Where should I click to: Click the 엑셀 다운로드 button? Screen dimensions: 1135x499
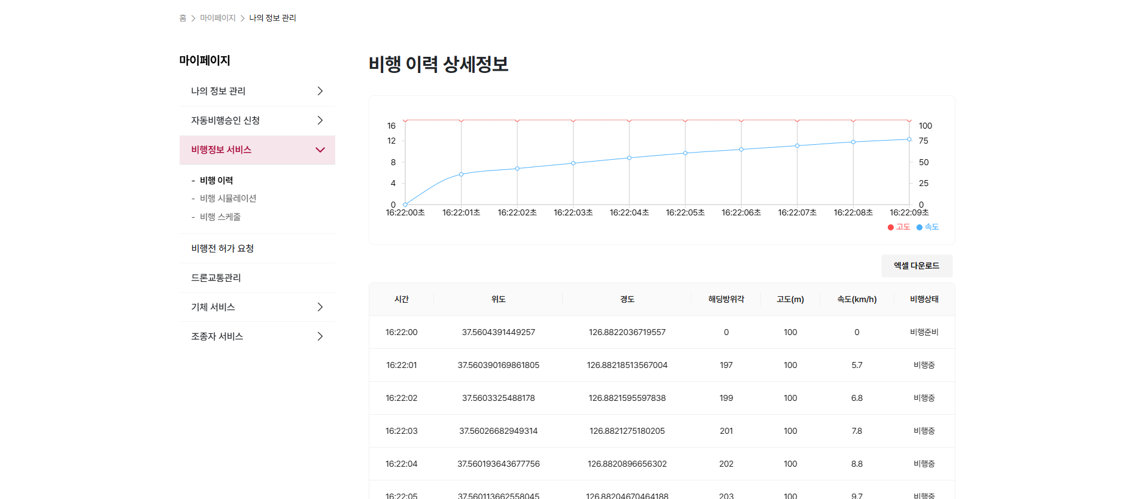pos(917,266)
